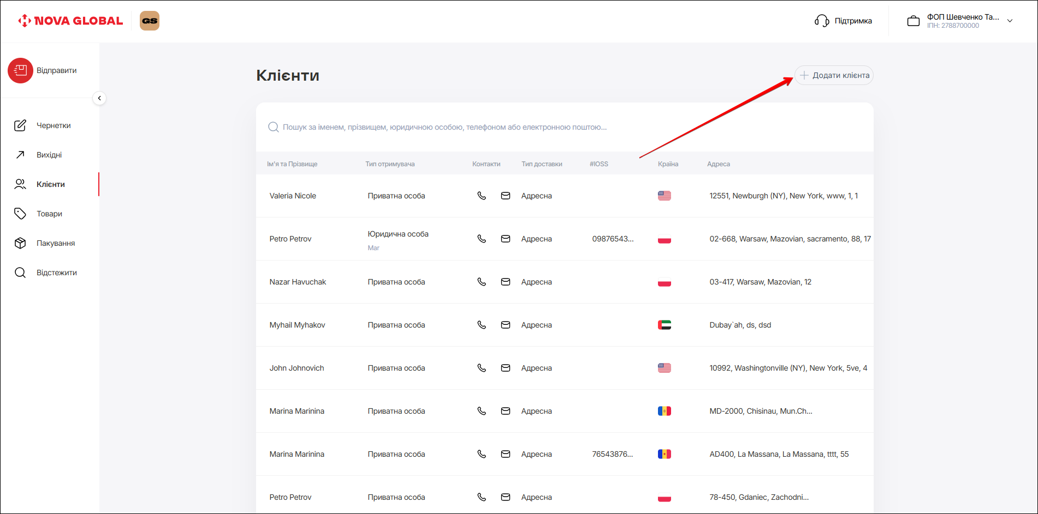The height and width of the screenshot is (514, 1038).
Task: Click phone icon for Valeria Nicole
Action: click(x=482, y=196)
